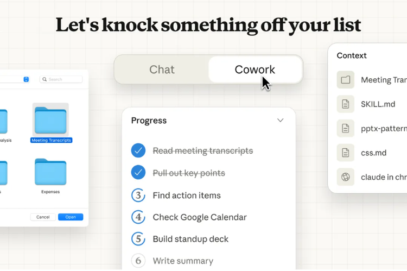Image resolution: width=407 pixels, height=271 pixels.
Task: Click step 5 Build standup deck circle
Action: 138,239
